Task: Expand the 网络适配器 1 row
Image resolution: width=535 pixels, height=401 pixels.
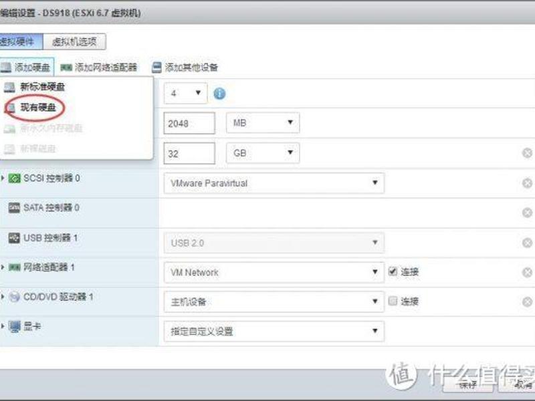Action: click(x=3, y=267)
